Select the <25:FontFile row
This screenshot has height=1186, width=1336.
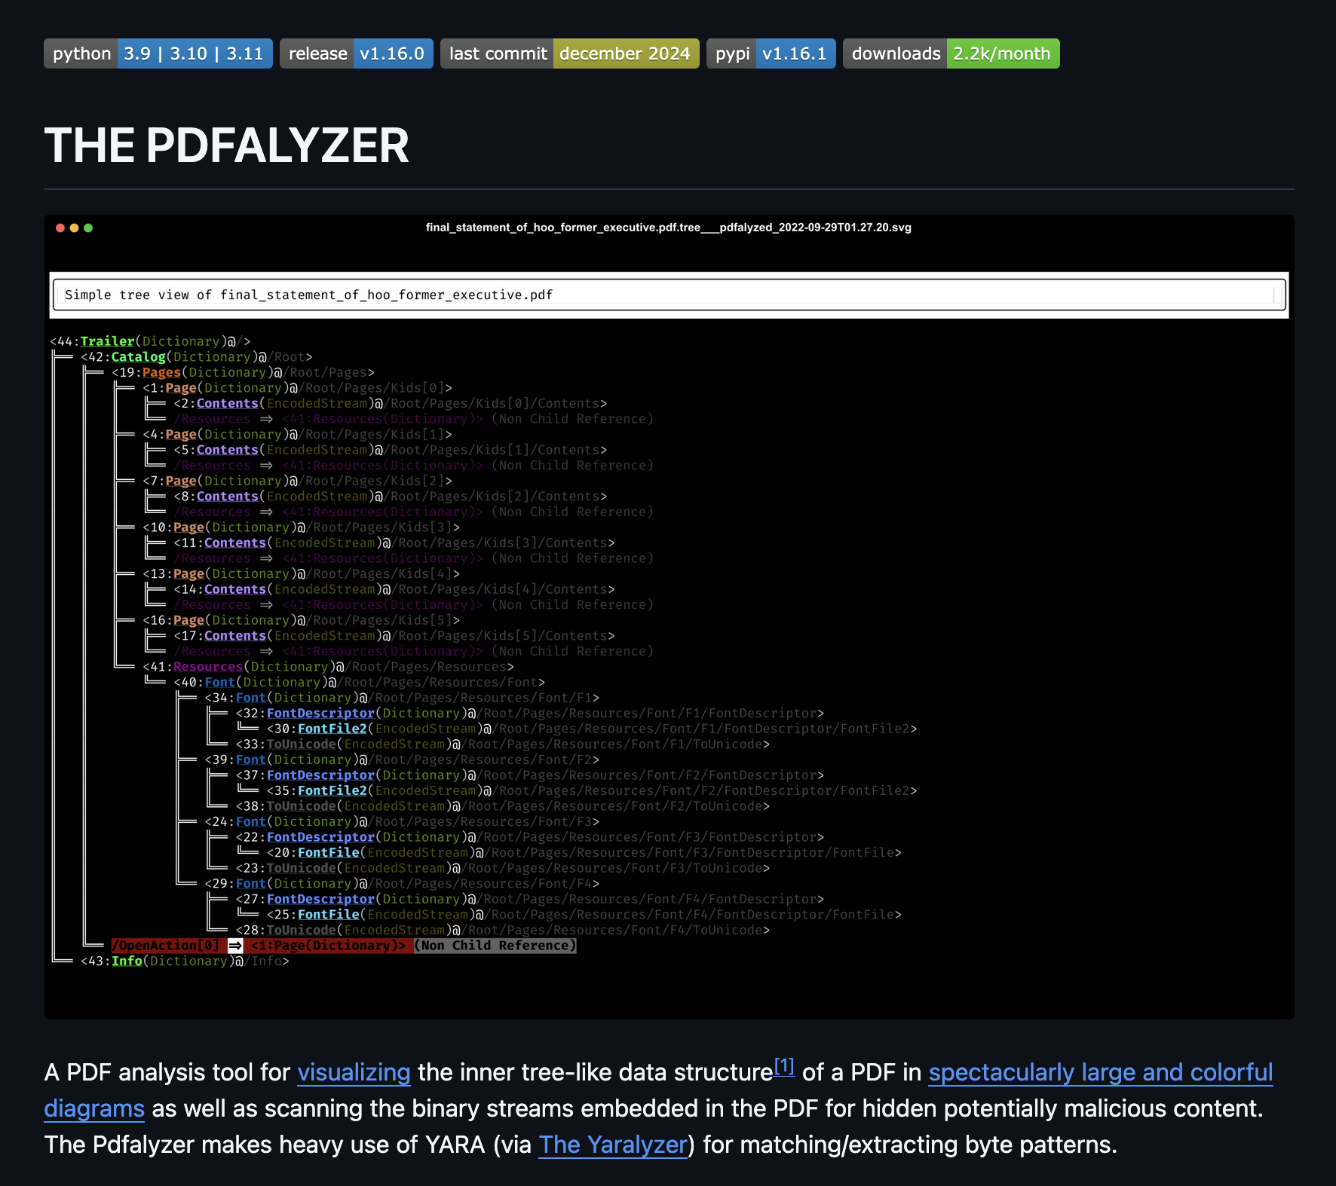coord(584,915)
